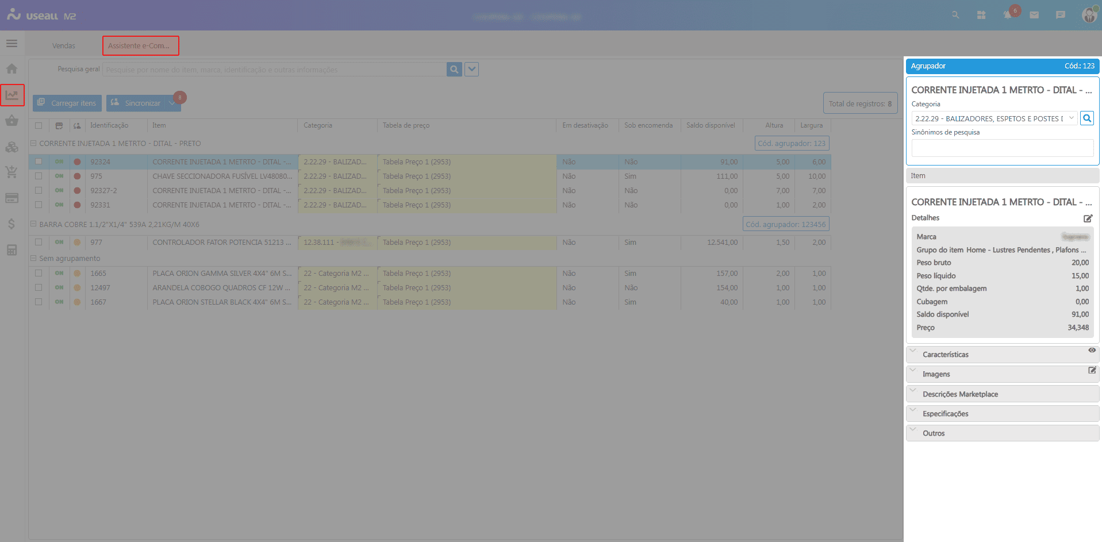Open the Categoria dropdown in Agrupador panel
1102x542 pixels.
tap(995, 118)
